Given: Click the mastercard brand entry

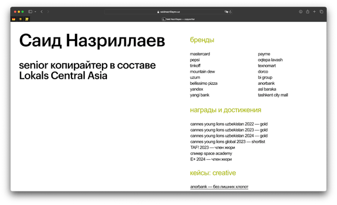Looking at the screenshot, I should (x=199, y=54).
